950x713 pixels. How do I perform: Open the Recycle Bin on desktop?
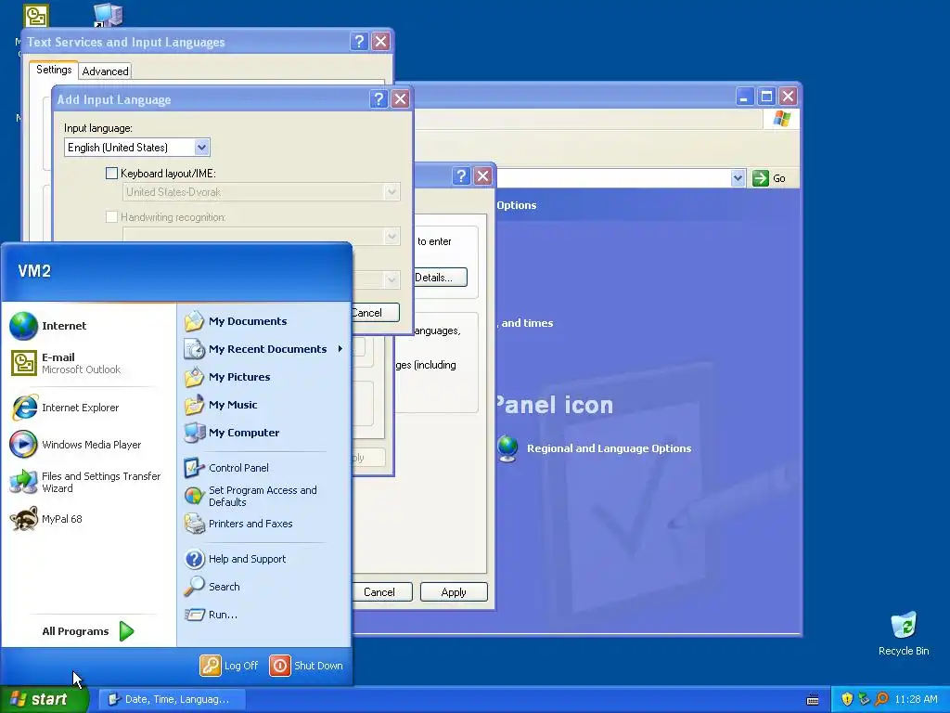(x=904, y=633)
